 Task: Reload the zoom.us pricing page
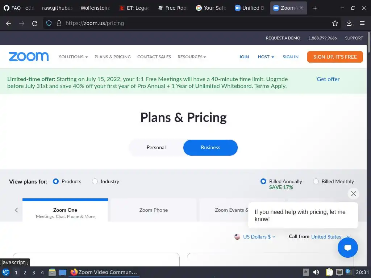point(35,23)
